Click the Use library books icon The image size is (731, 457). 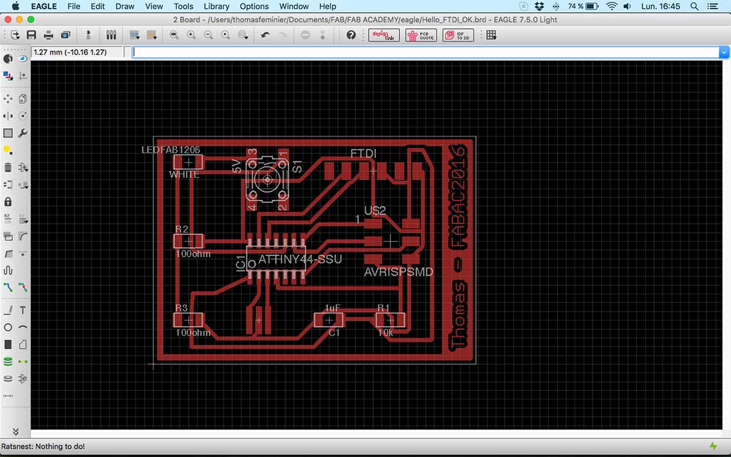[111, 35]
